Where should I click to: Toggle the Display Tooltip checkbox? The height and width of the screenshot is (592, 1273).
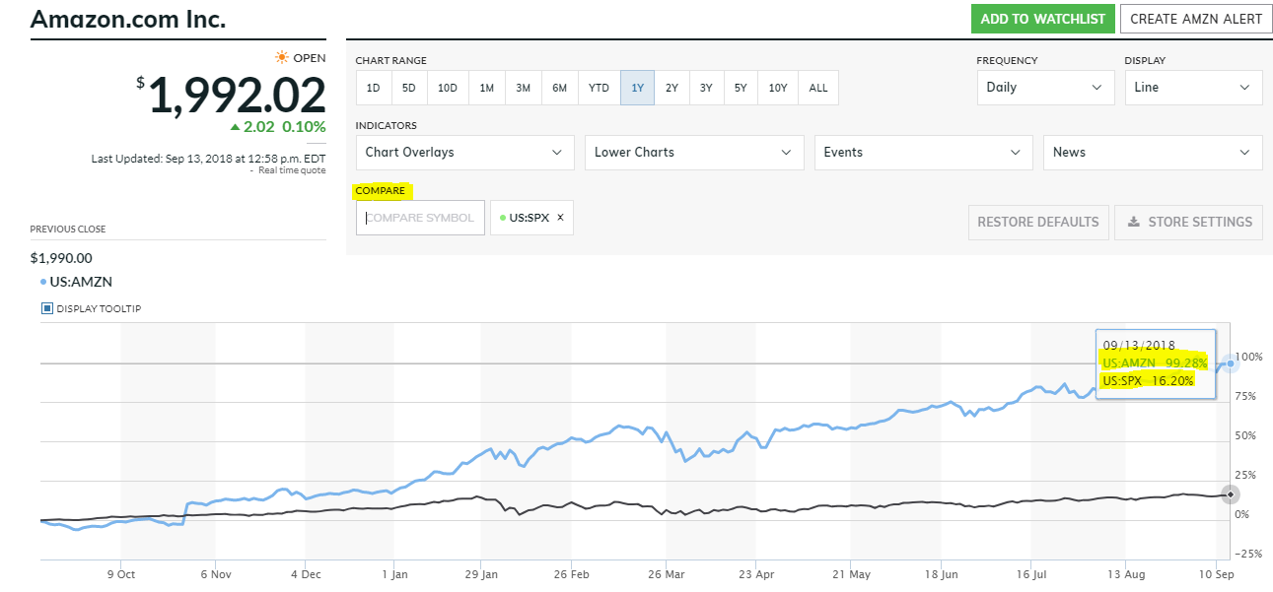click(x=46, y=309)
